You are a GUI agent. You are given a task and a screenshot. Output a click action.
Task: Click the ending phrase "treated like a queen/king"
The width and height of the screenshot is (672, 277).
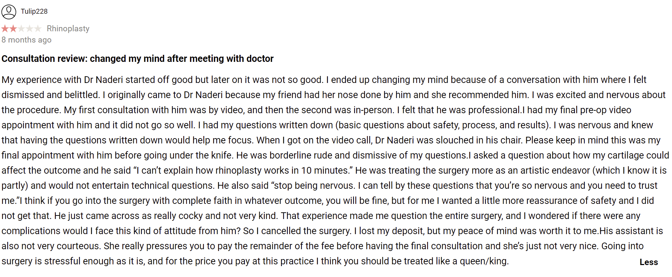point(455,261)
